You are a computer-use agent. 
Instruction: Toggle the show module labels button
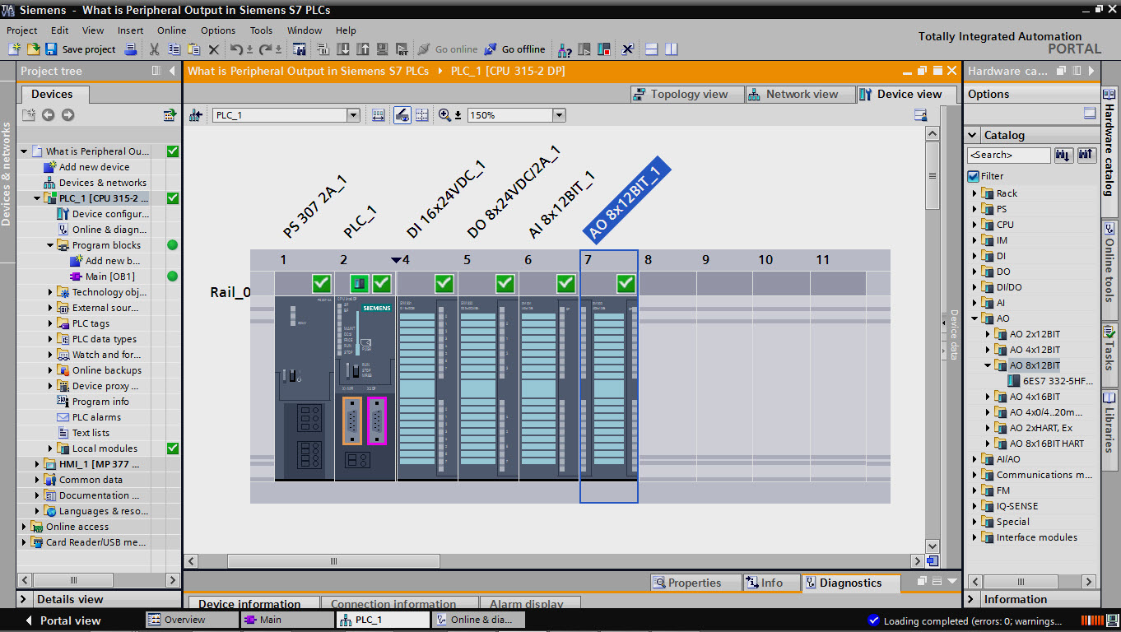coord(402,115)
